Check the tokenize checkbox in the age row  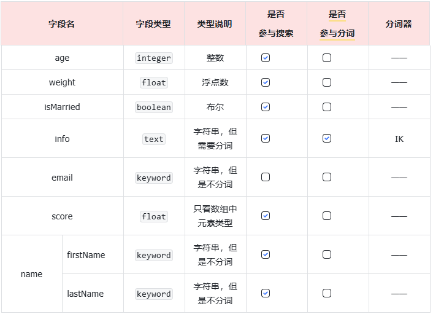[327, 58]
